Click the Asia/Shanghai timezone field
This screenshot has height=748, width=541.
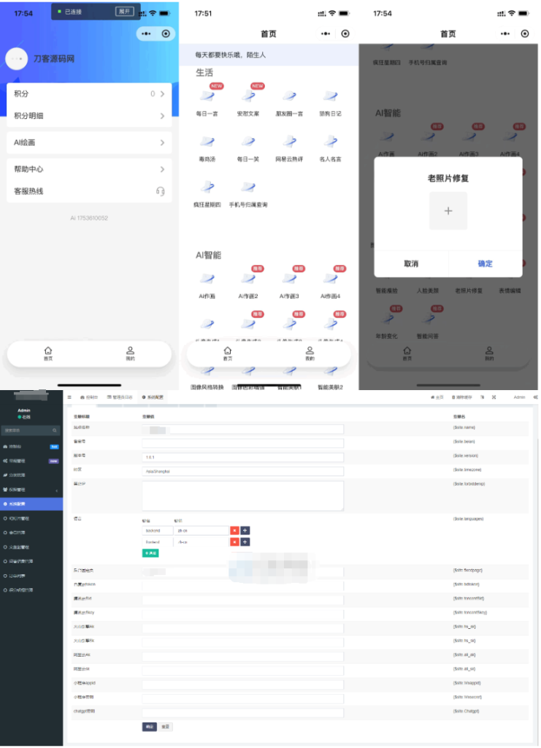(x=242, y=472)
